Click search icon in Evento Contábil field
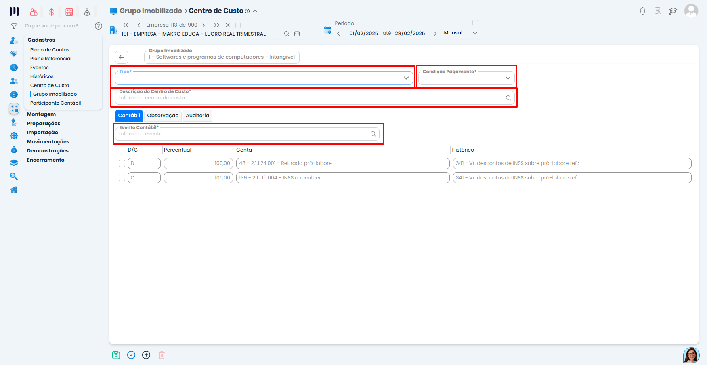This screenshot has width=707, height=365. 373,134
